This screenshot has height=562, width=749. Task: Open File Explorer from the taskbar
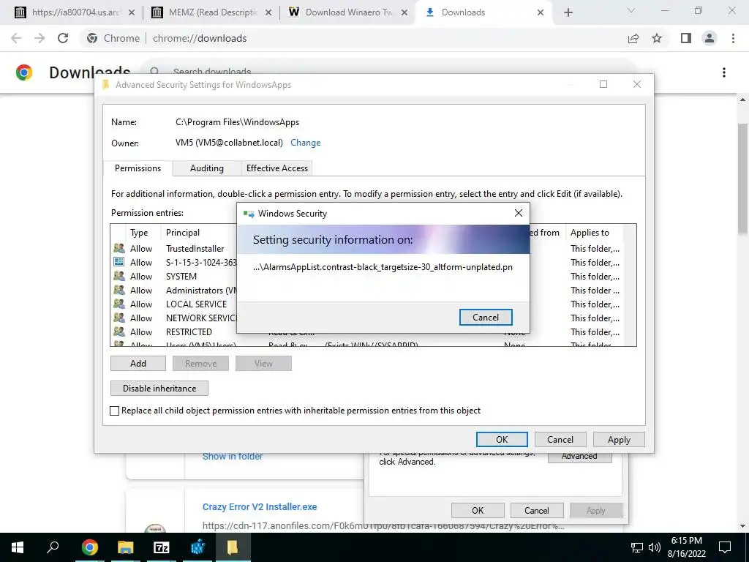pos(126,547)
